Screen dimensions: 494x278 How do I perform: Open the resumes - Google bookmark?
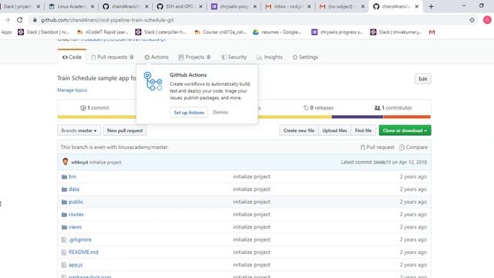click(x=277, y=32)
